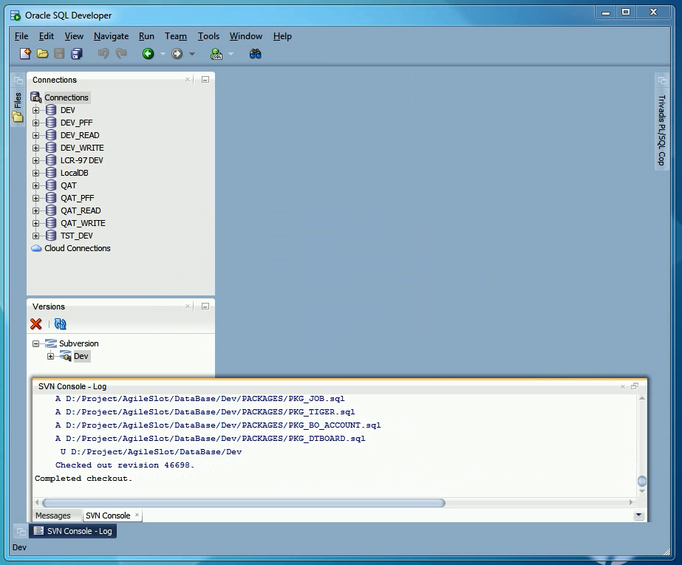Viewport: 682px width, 565px height.
Task: Select the QAT_READ database icon
Action: (x=51, y=210)
